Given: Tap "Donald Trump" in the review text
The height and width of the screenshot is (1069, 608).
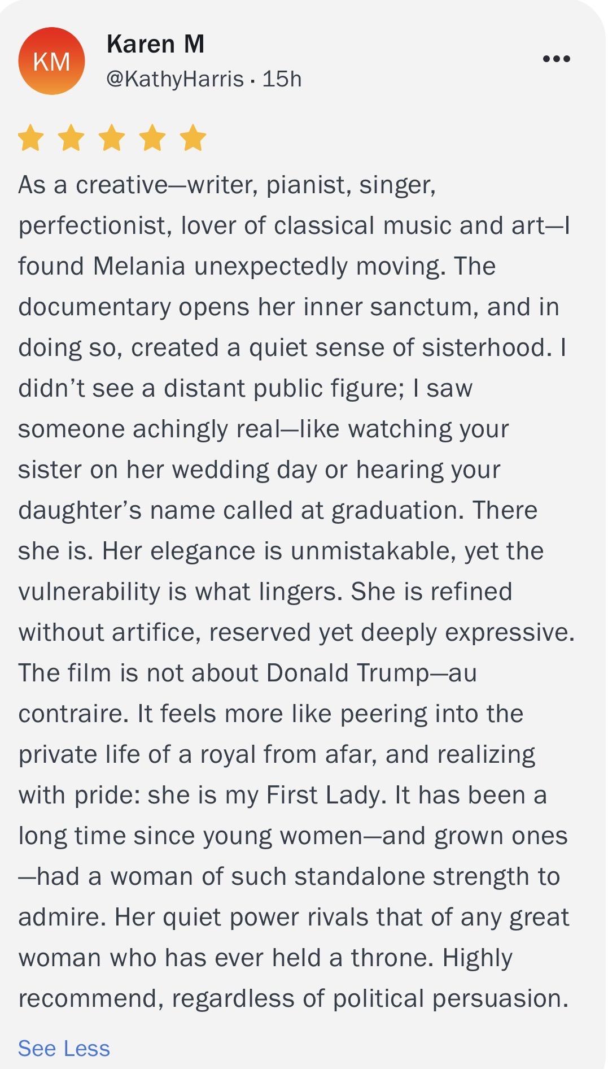Looking at the screenshot, I should tap(347, 673).
